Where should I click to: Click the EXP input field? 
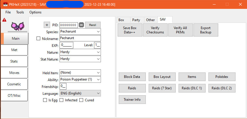(x=66, y=45)
